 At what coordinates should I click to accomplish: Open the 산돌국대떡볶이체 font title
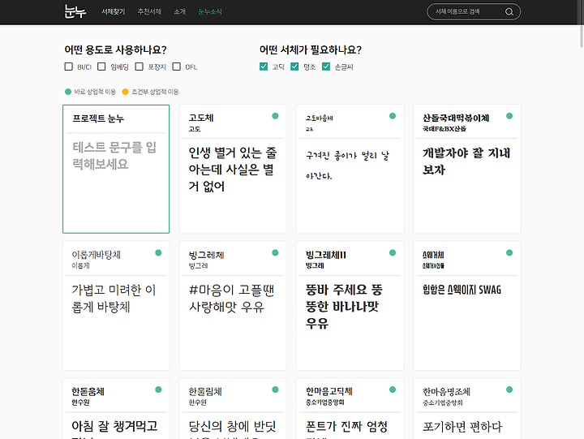(x=456, y=118)
